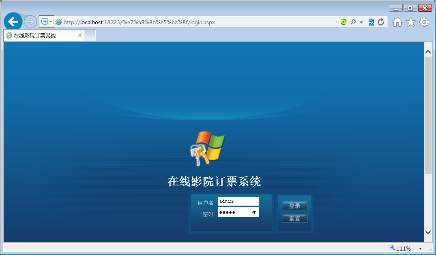The height and width of the screenshot is (255, 436).
Task: Click the shield plus icon beside address bar
Action: pyautogui.click(x=45, y=21)
